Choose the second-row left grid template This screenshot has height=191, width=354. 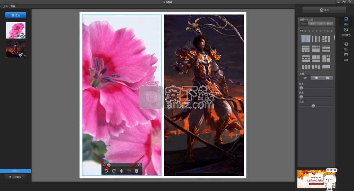coord(306,49)
